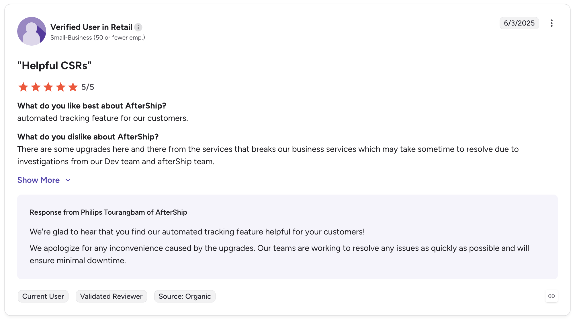The image size is (575, 322).
Task: Select the Current User tag
Action: (x=43, y=296)
